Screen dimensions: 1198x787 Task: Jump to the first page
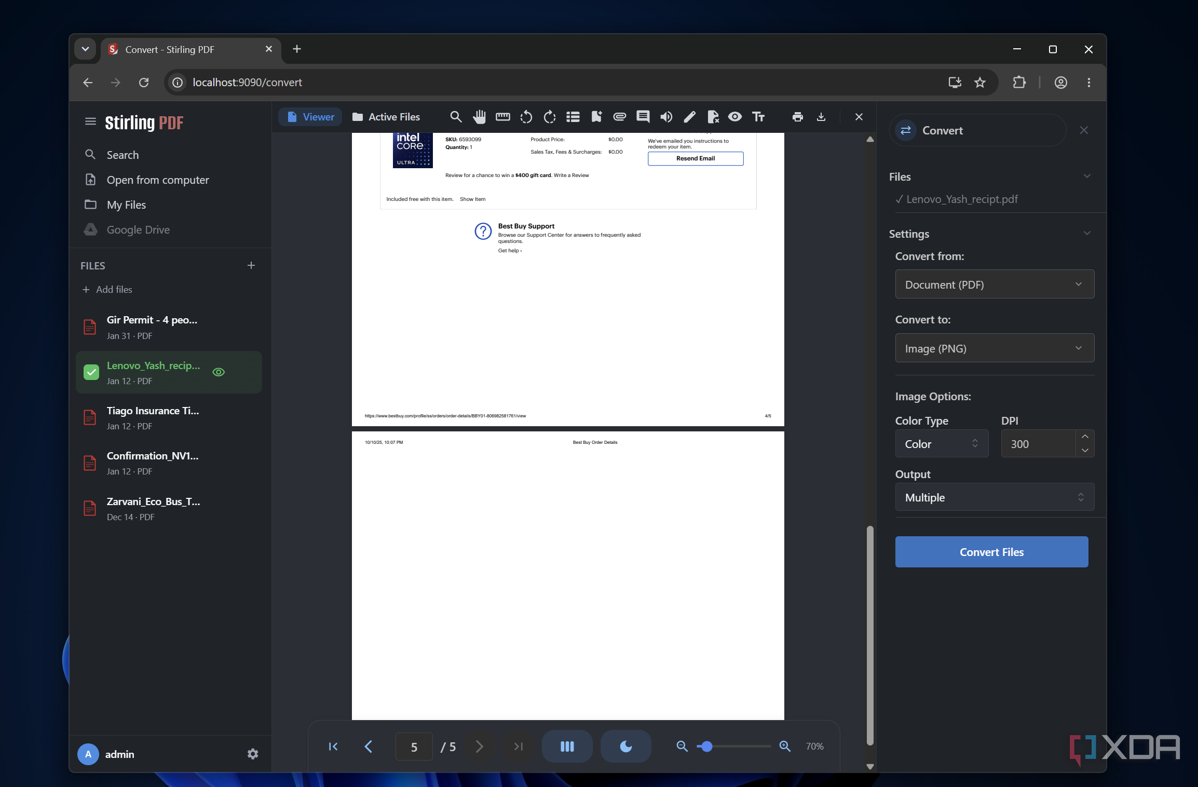click(333, 746)
